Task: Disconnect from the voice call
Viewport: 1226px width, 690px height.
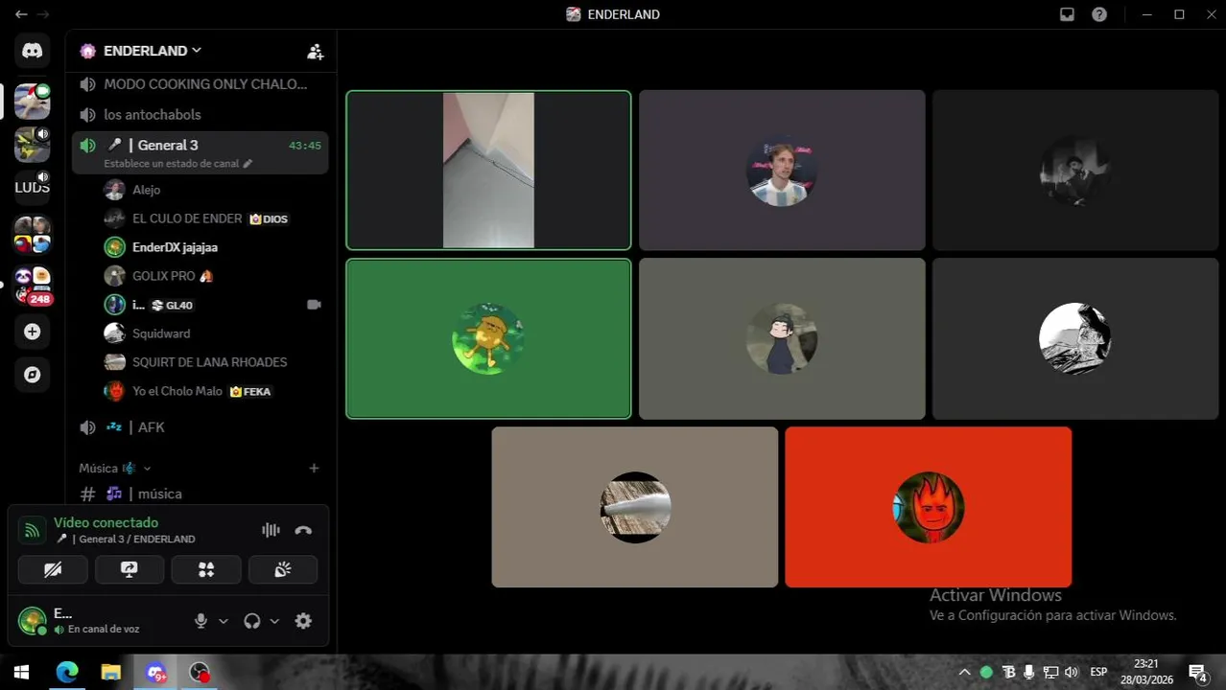Action: point(303,530)
